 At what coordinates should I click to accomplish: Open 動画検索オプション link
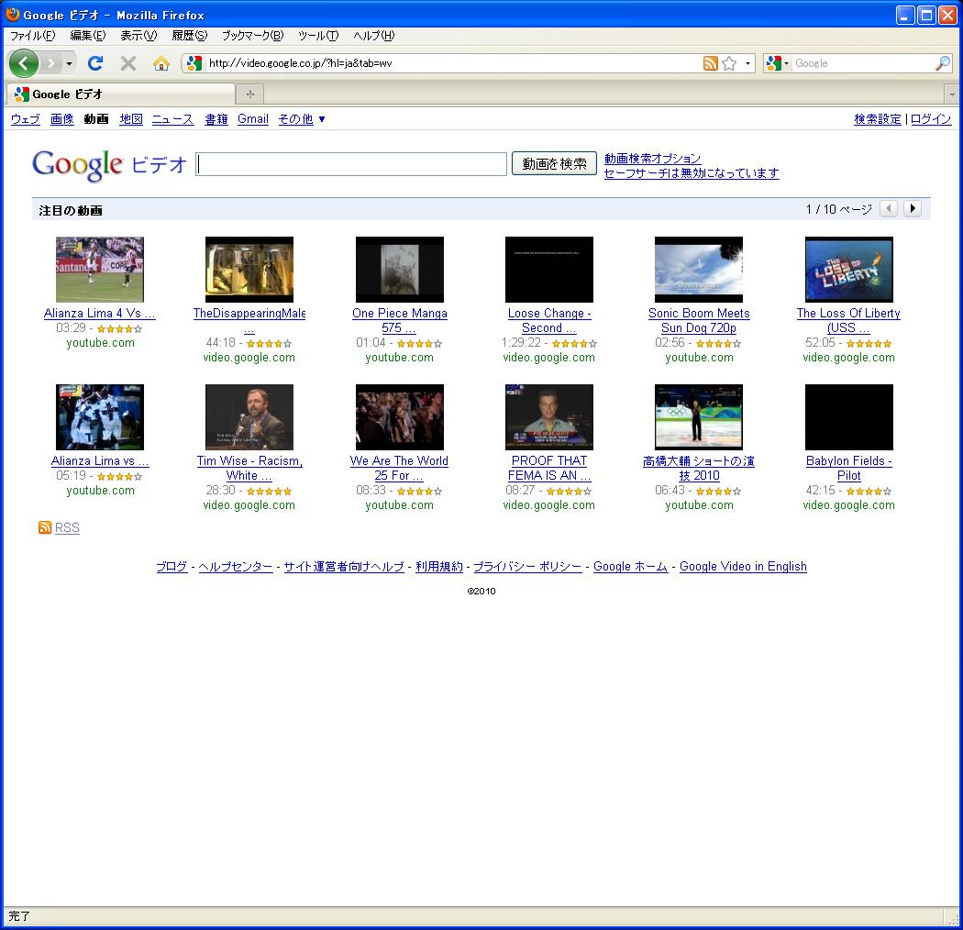click(x=652, y=159)
